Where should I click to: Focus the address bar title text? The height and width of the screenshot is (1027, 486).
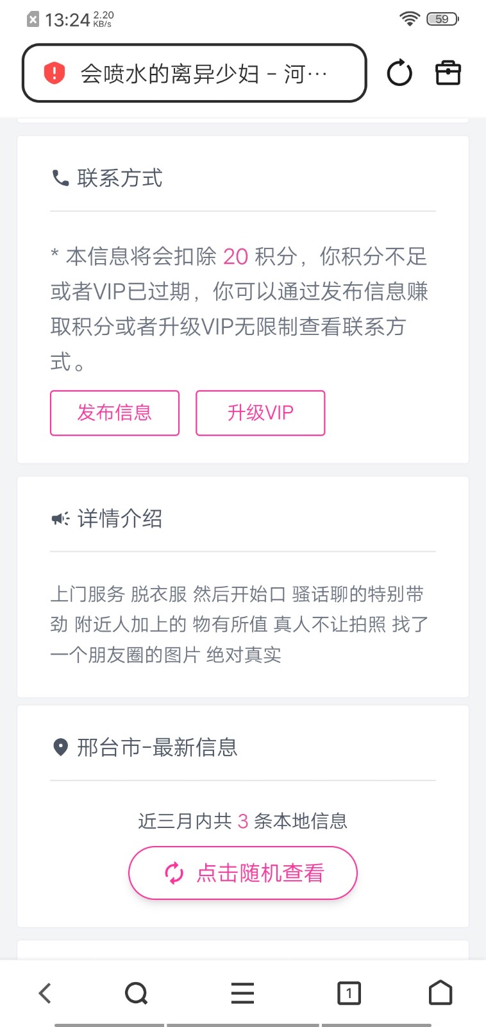[204, 74]
